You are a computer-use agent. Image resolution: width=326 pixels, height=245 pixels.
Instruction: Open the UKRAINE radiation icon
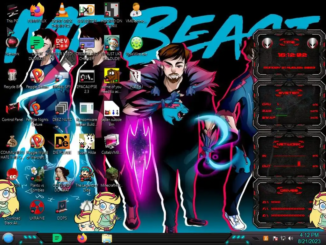point(37,210)
